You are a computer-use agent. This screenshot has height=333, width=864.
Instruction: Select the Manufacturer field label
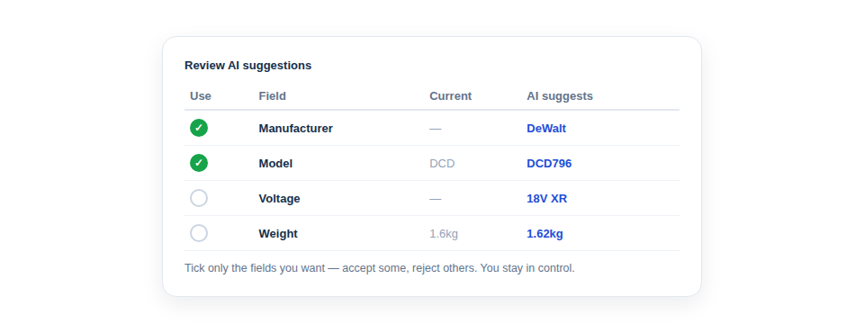295,129
